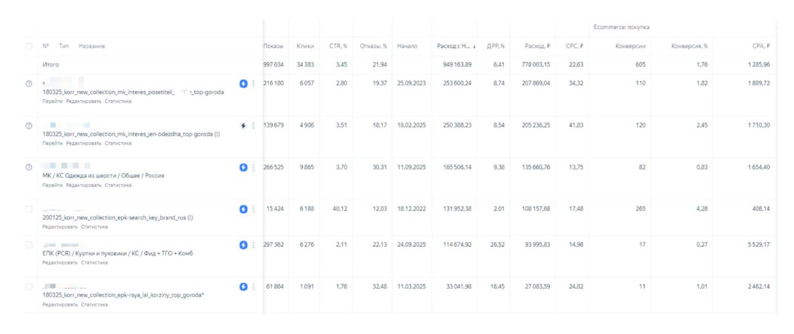The width and height of the screenshot is (794, 334).
Task: Open three-dot menu for mk_interes_posetiteli campaign
Action: click(254, 83)
